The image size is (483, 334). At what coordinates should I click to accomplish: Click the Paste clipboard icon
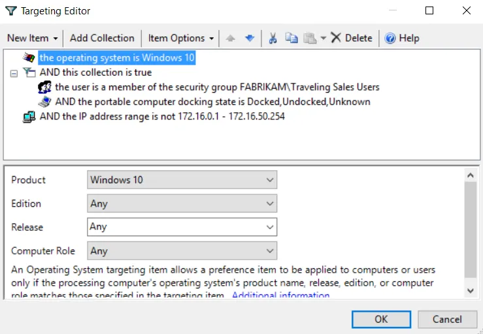coord(310,38)
